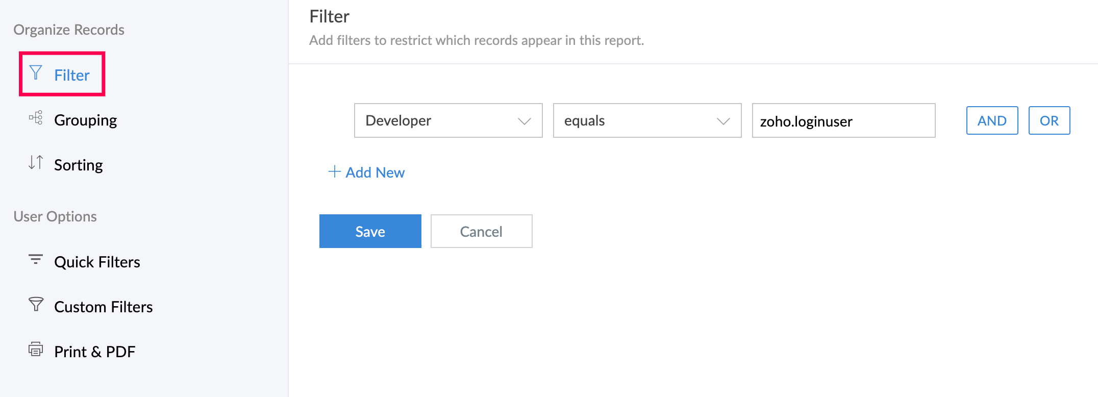The height and width of the screenshot is (397, 1098).
Task: Open the Custom Filters option
Action: 103,307
